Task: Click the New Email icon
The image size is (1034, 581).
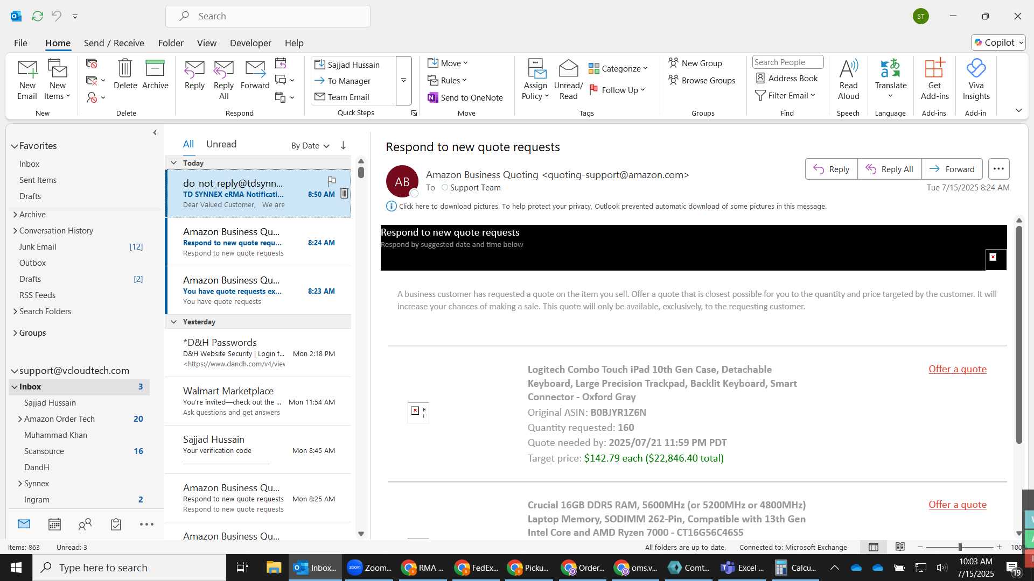Action: tap(27, 80)
